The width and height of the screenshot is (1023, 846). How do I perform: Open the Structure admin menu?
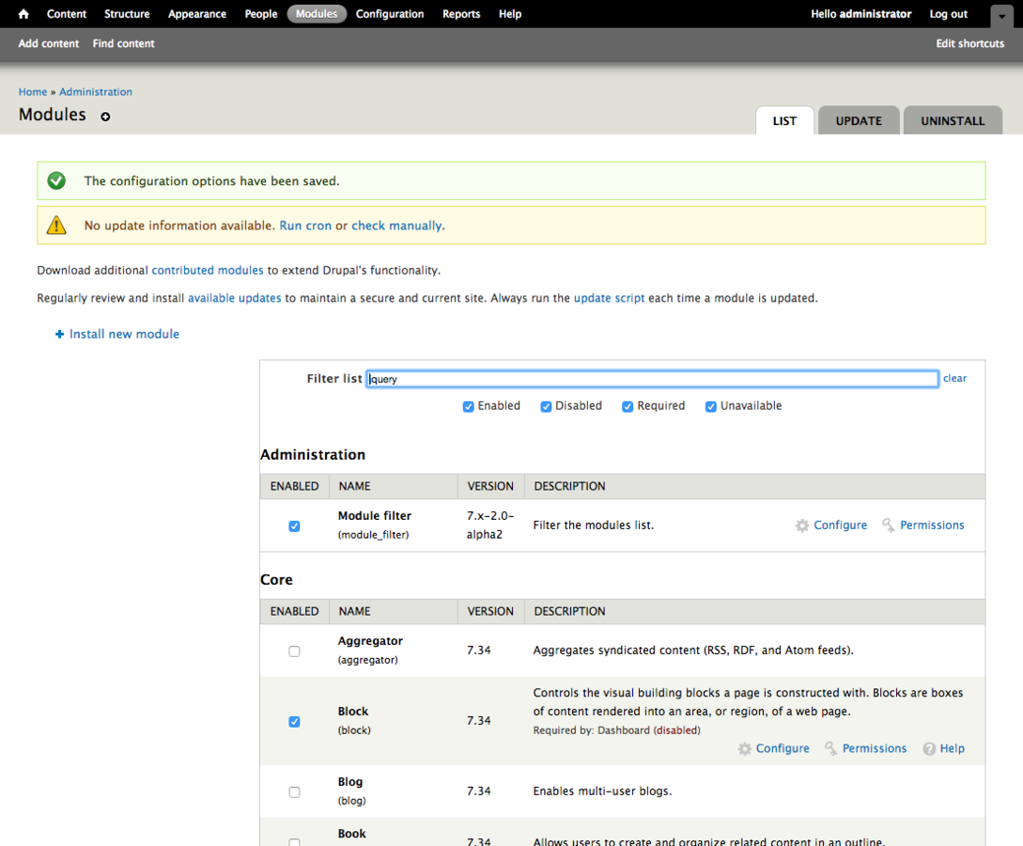tap(127, 14)
